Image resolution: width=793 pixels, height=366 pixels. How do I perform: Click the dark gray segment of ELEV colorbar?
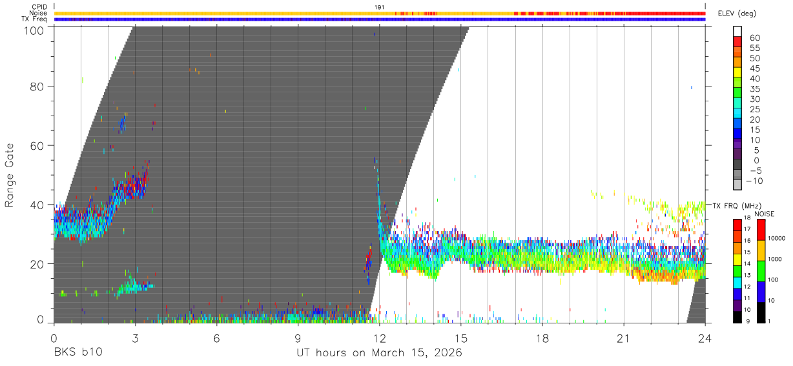tap(737, 165)
